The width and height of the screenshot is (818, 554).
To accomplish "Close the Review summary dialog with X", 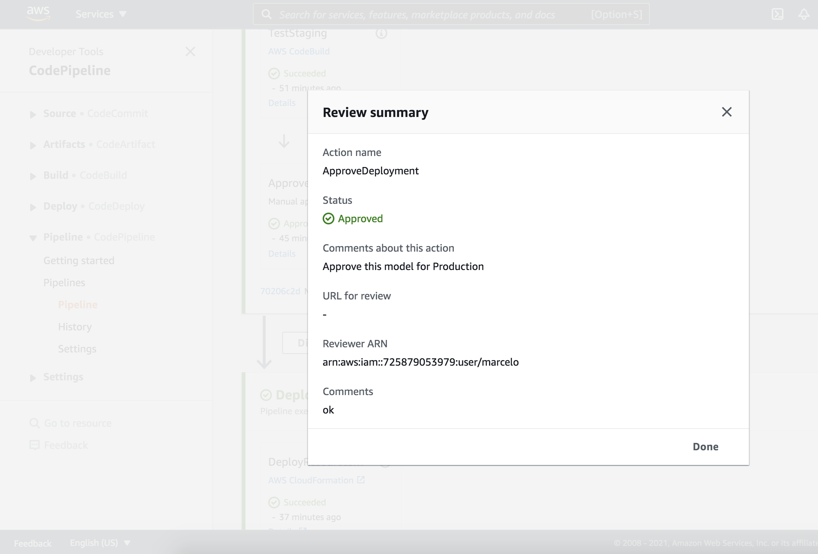I will point(726,112).
